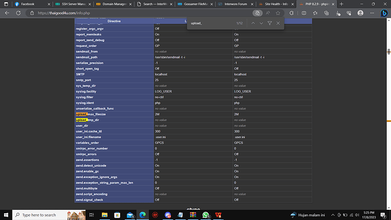391x220 pixels.
Task: Open browser extensions puzzle icon
Action: coord(291,13)
